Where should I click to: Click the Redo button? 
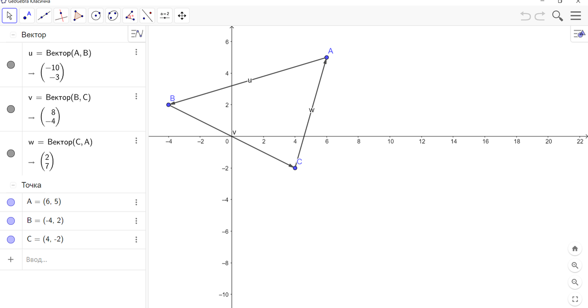[539, 16]
